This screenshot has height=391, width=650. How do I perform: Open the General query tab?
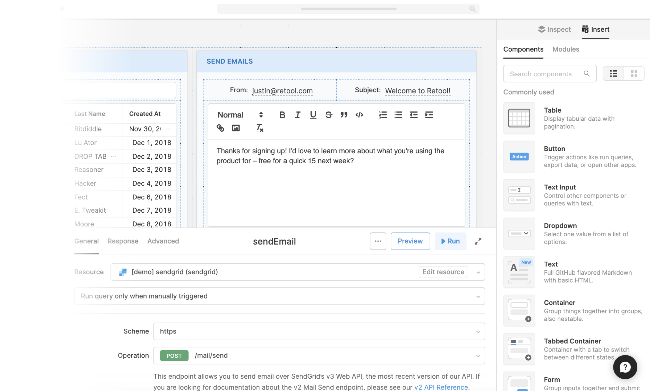coord(86,241)
